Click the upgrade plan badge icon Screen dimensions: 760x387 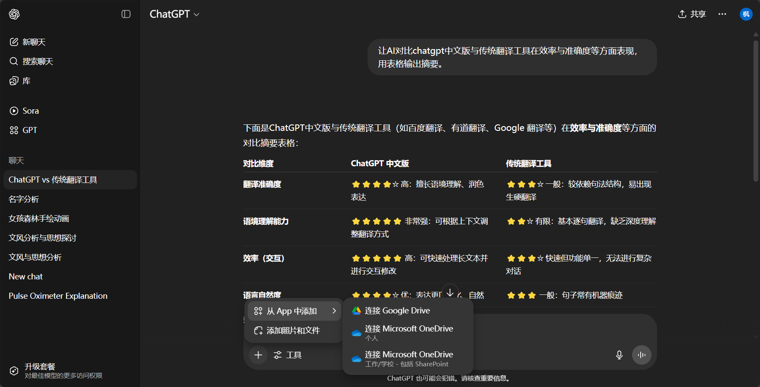14,371
